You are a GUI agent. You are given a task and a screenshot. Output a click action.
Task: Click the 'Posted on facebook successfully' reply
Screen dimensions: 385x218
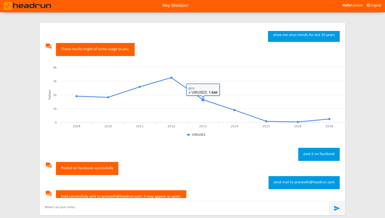[87, 168]
